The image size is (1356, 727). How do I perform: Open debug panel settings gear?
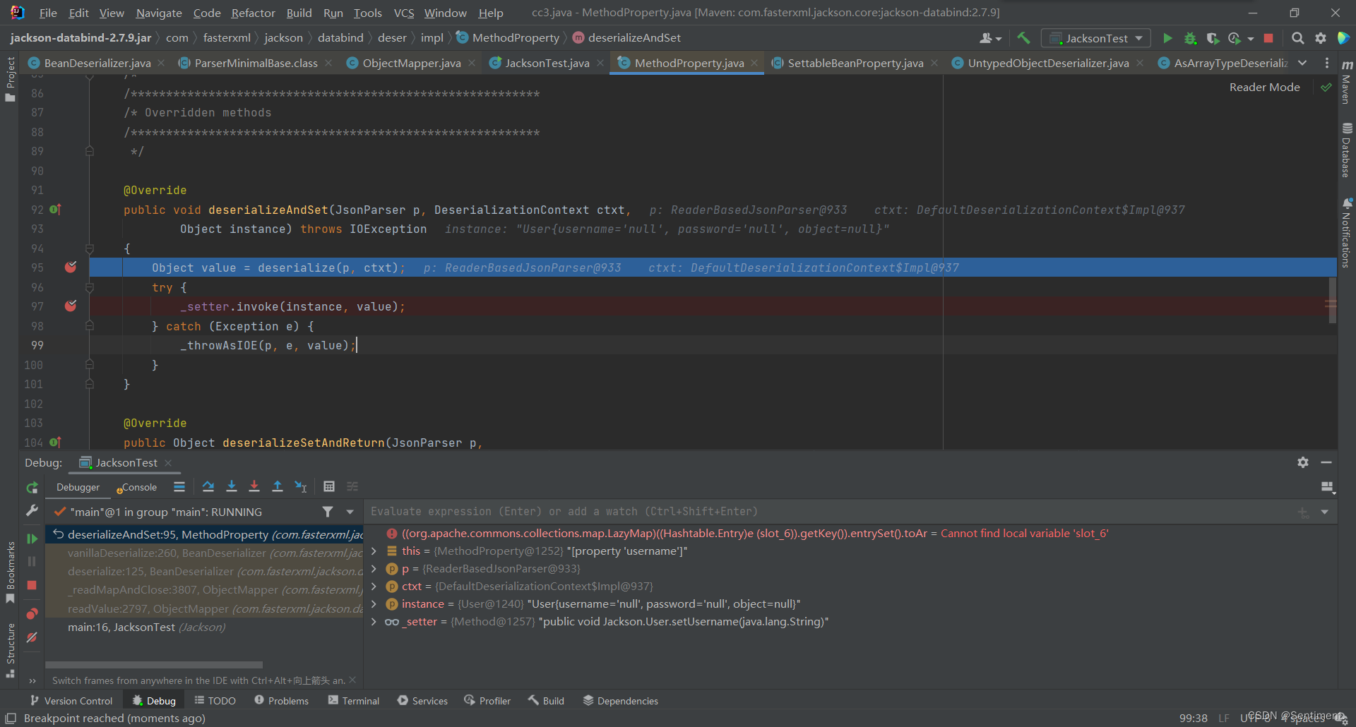click(x=1303, y=462)
